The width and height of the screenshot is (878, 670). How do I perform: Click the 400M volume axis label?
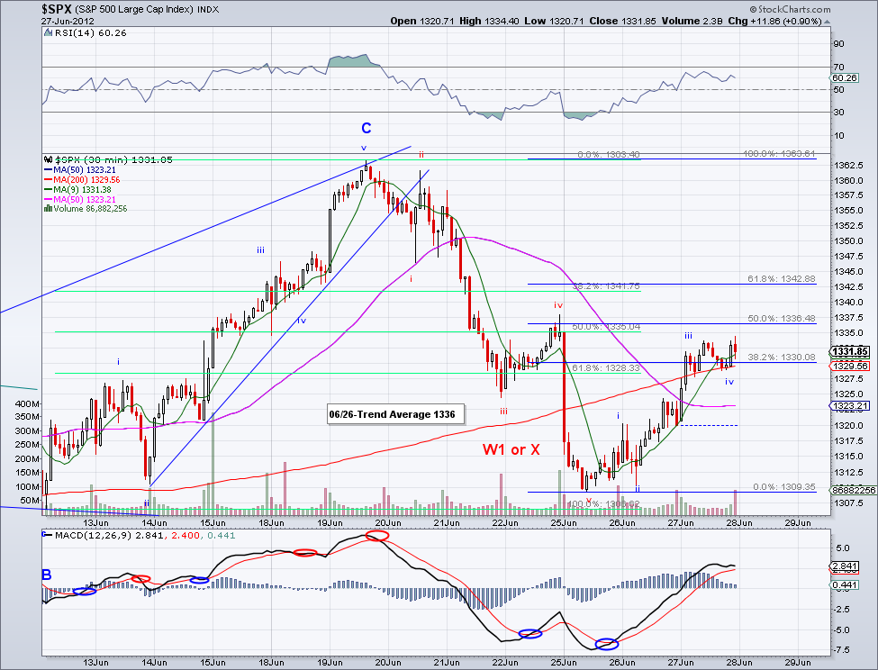27,403
